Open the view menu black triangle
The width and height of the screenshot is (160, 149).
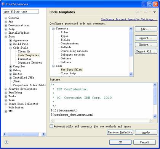(x=155, y=12)
